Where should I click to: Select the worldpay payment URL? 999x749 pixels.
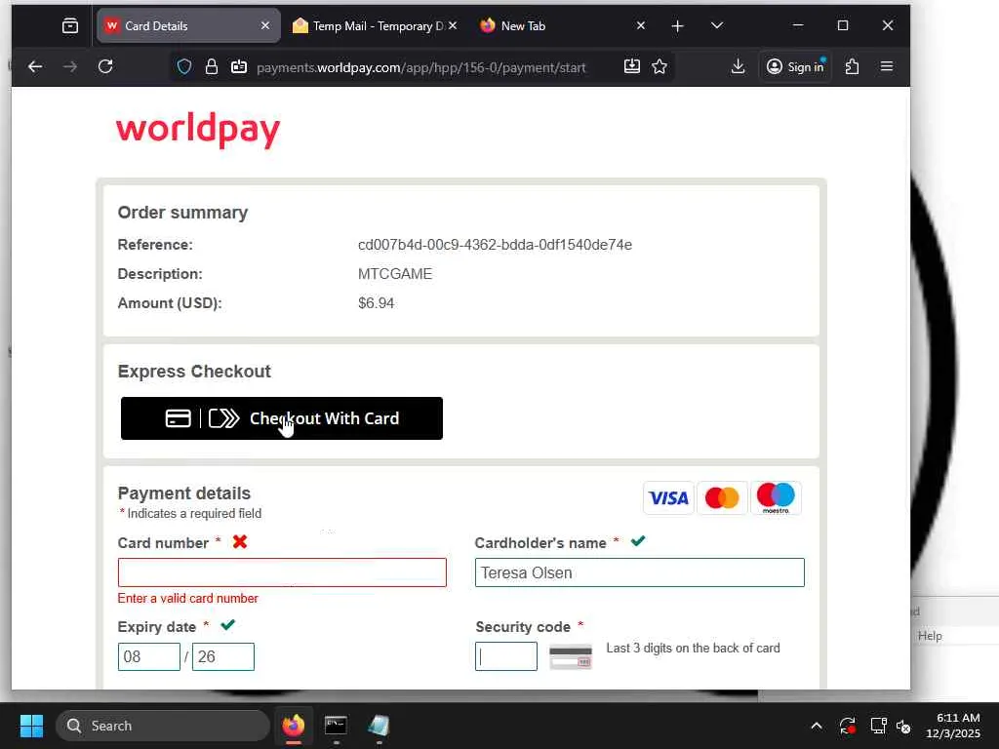tap(420, 67)
